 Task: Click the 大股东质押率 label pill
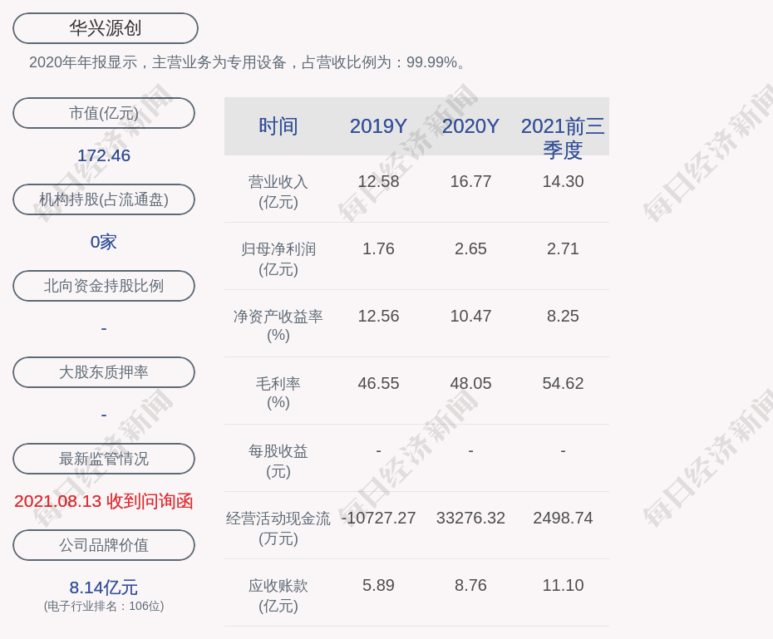(104, 372)
